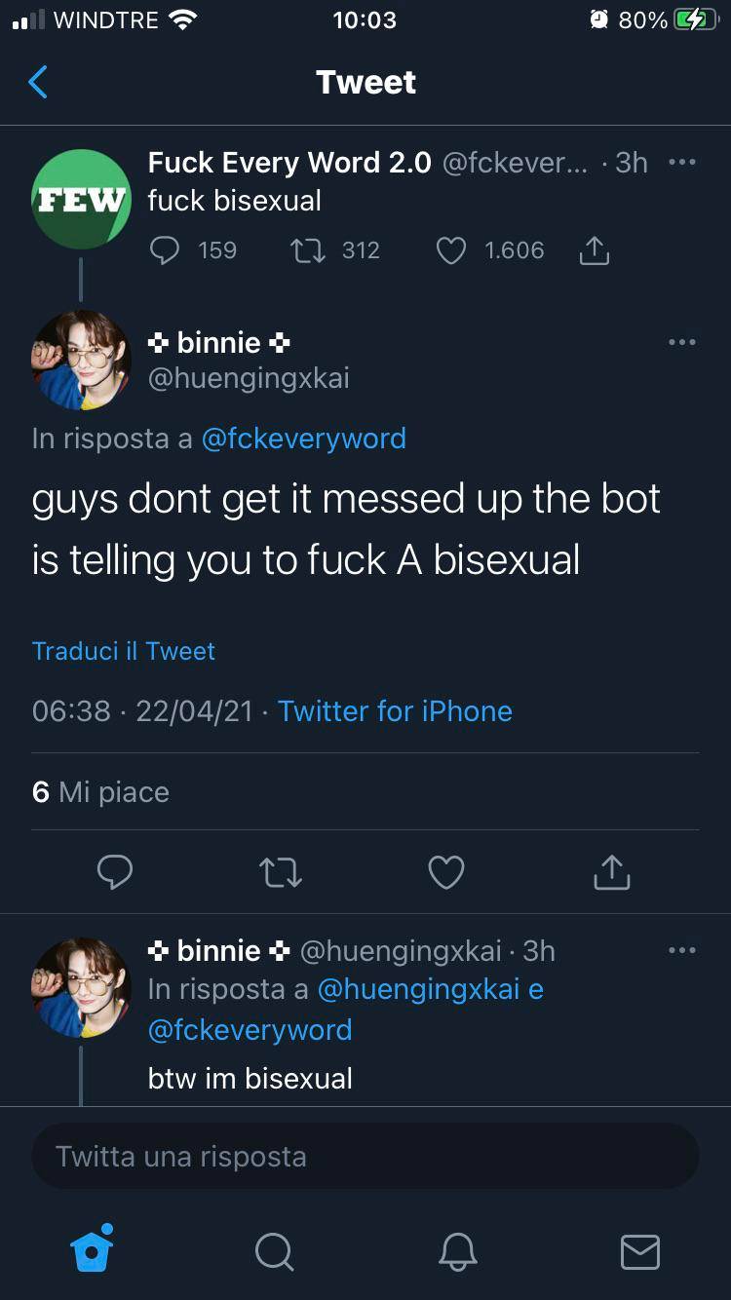Share the Fuck Every Word tweet
This screenshot has height=1300, width=731.
coord(594,251)
